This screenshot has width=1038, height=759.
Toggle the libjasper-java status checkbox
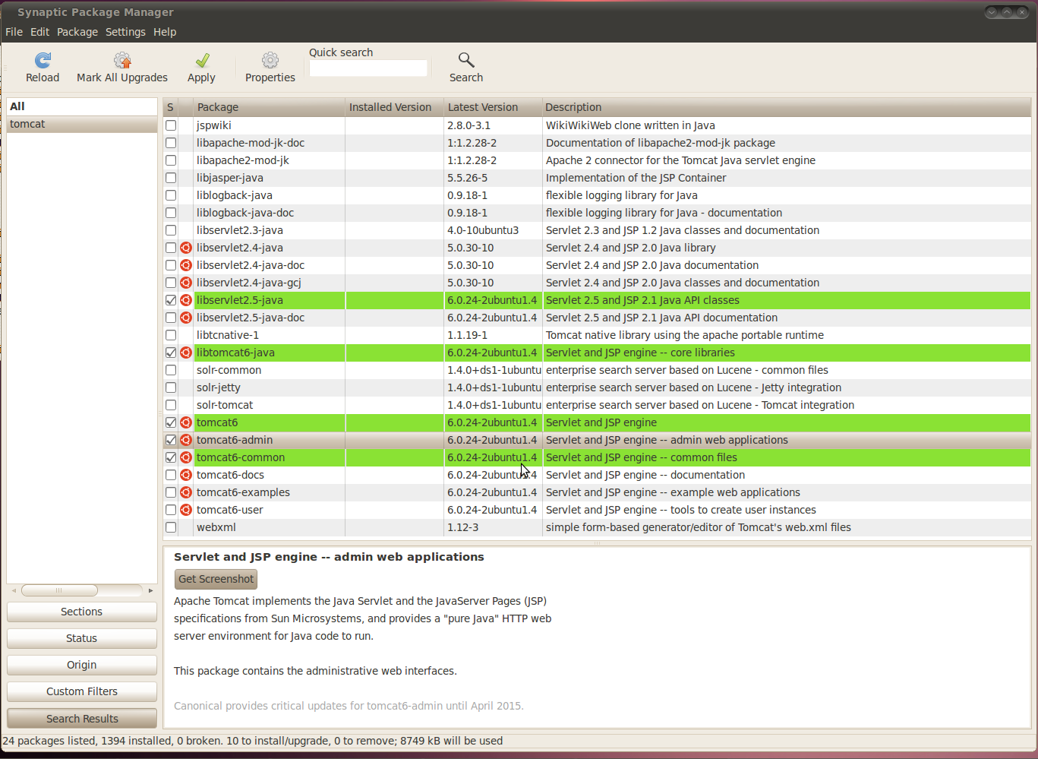[171, 178]
